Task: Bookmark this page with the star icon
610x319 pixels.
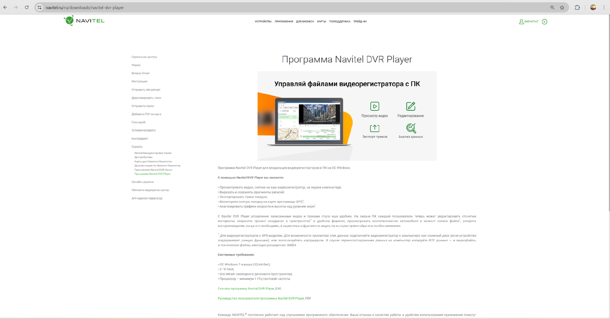Action: coord(562,8)
